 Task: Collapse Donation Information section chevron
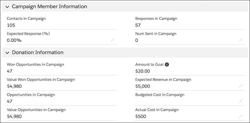[x=7, y=53]
